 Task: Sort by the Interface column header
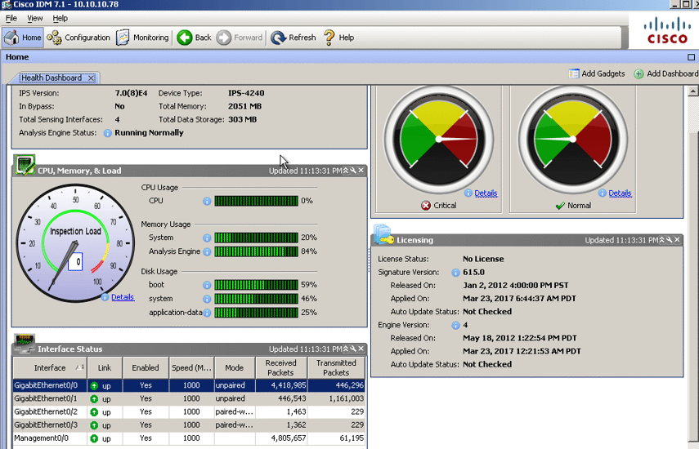coord(50,368)
